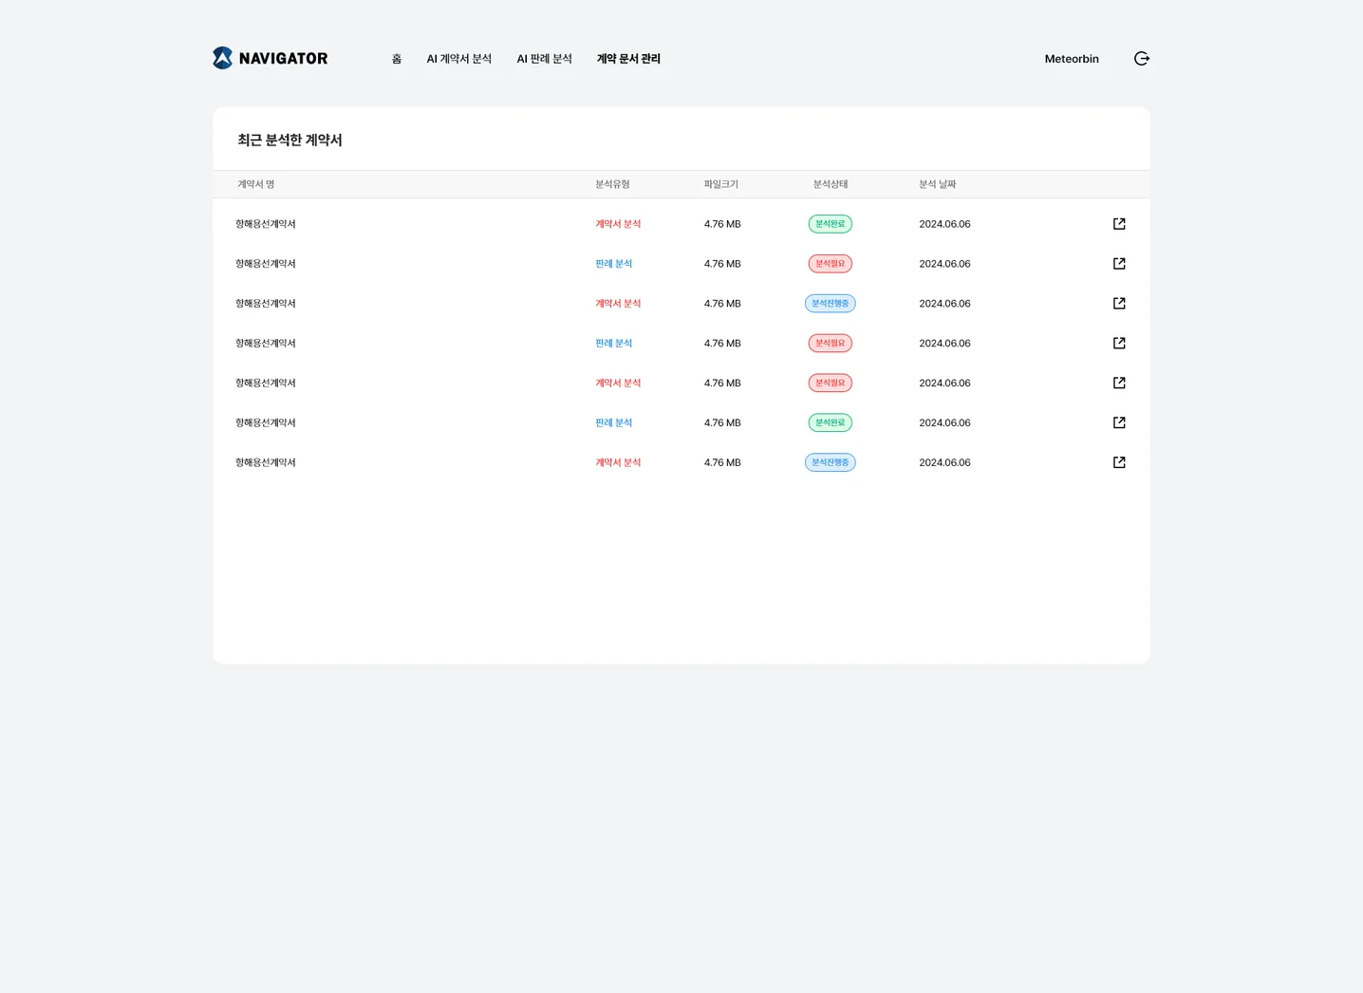Image resolution: width=1363 pixels, height=993 pixels.
Task: Click 판례 분석 type beside 분석완료 badge
Action: [x=613, y=422]
